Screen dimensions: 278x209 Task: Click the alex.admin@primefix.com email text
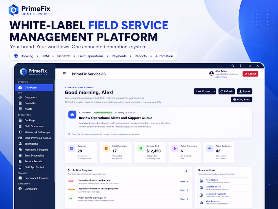tap(227, 74)
